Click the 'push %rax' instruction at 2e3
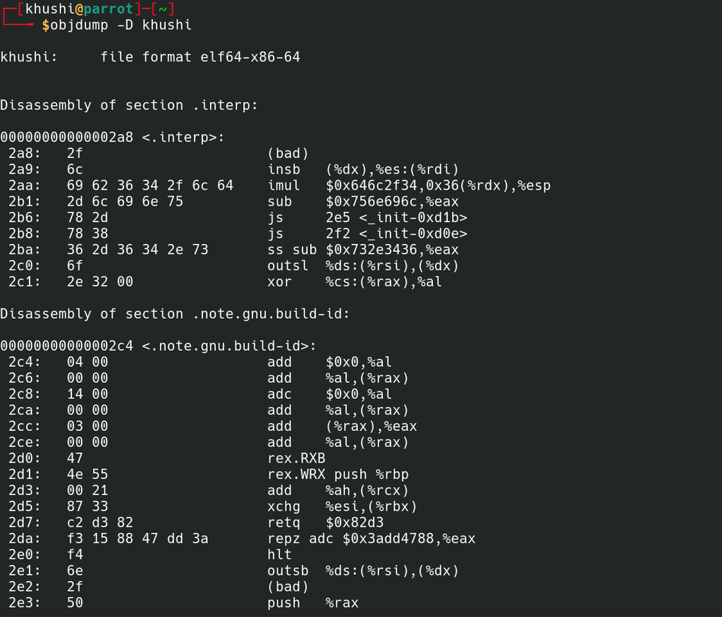Screen dimensions: 722x617 (x=312, y=603)
